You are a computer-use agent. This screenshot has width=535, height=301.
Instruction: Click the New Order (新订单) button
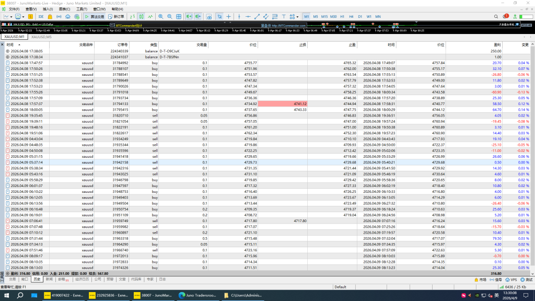click(x=117, y=17)
